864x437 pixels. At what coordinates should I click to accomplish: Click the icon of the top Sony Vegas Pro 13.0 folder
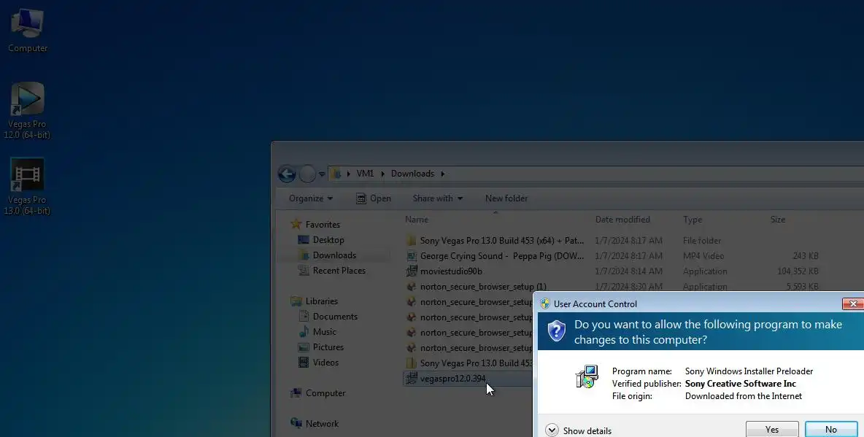pos(411,240)
